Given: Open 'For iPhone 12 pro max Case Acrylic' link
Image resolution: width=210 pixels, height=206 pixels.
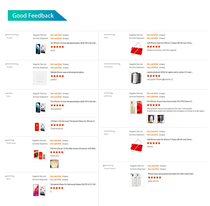Looking at the screenshot, I should 170,101.
